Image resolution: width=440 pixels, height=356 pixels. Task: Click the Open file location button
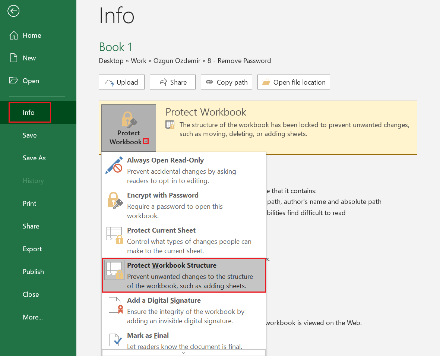294,82
